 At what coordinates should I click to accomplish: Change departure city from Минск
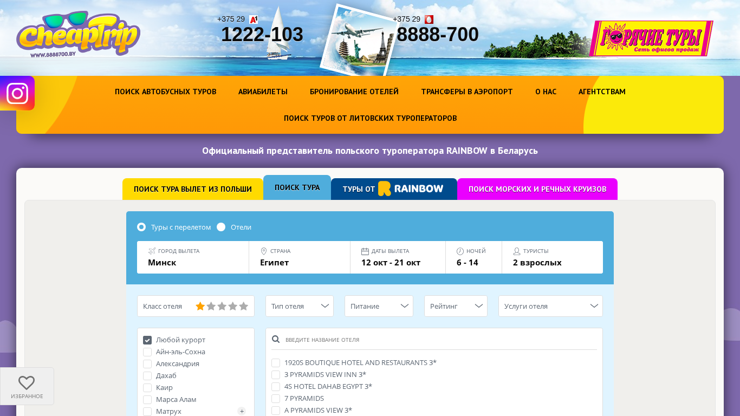[x=193, y=257]
